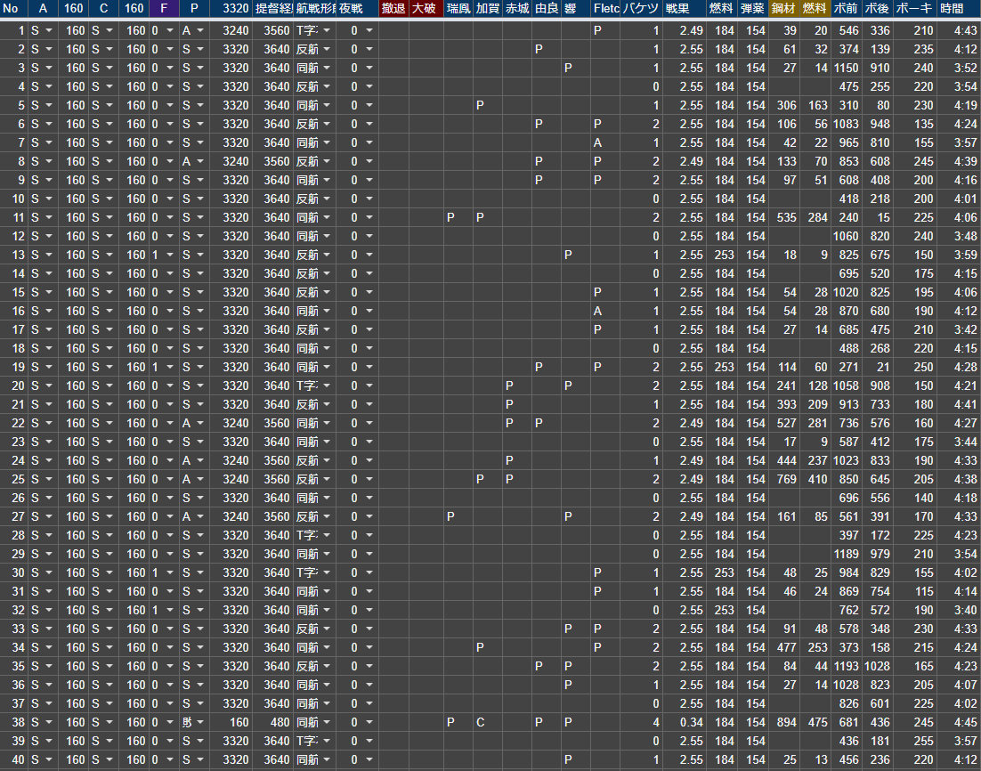Select the 戦果 column header

pyautogui.click(x=684, y=9)
